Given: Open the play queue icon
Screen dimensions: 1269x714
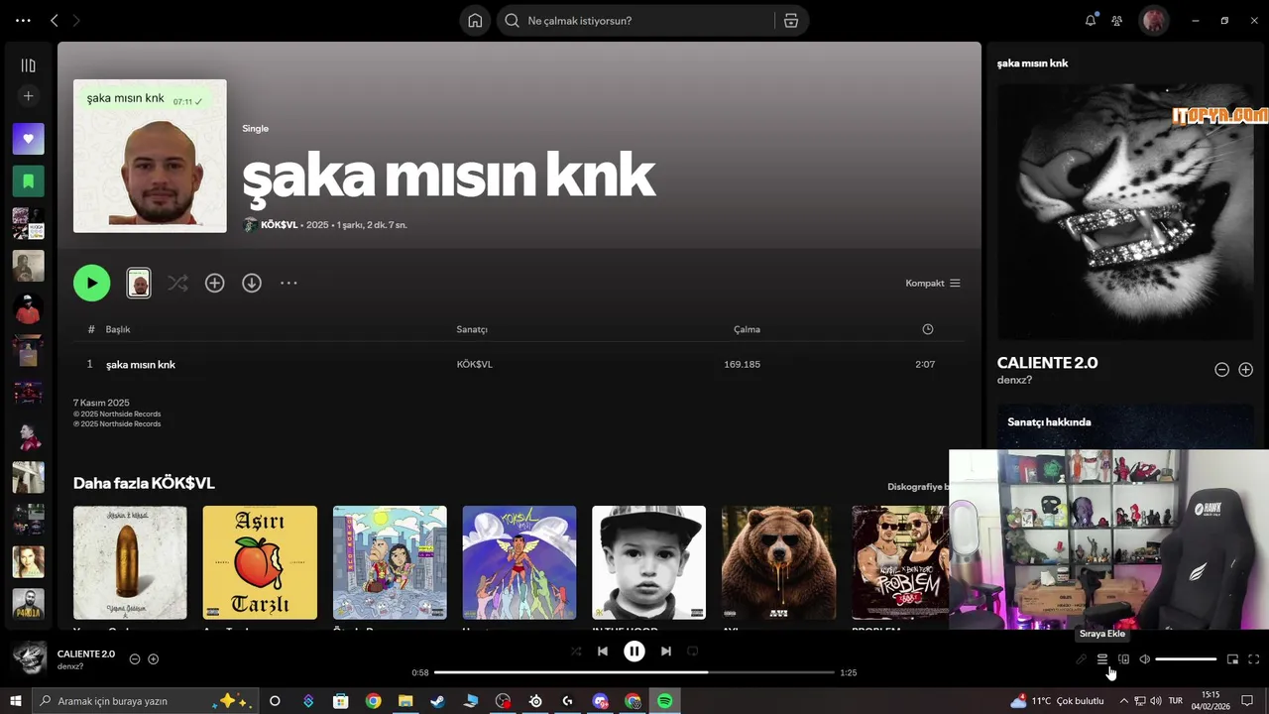Looking at the screenshot, I should click(x=1101, y=659).
